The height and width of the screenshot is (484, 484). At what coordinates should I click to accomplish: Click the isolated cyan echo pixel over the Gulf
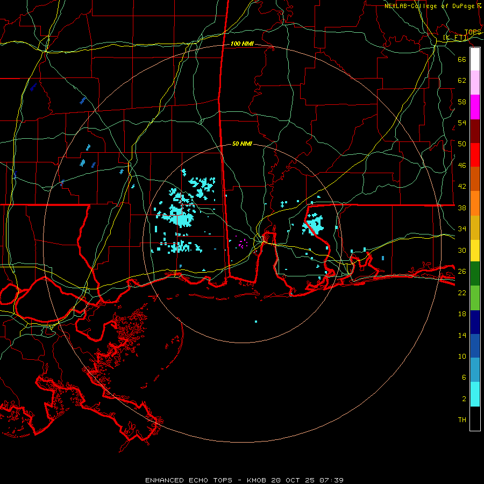pyautogui.click(x=256, y=322)
